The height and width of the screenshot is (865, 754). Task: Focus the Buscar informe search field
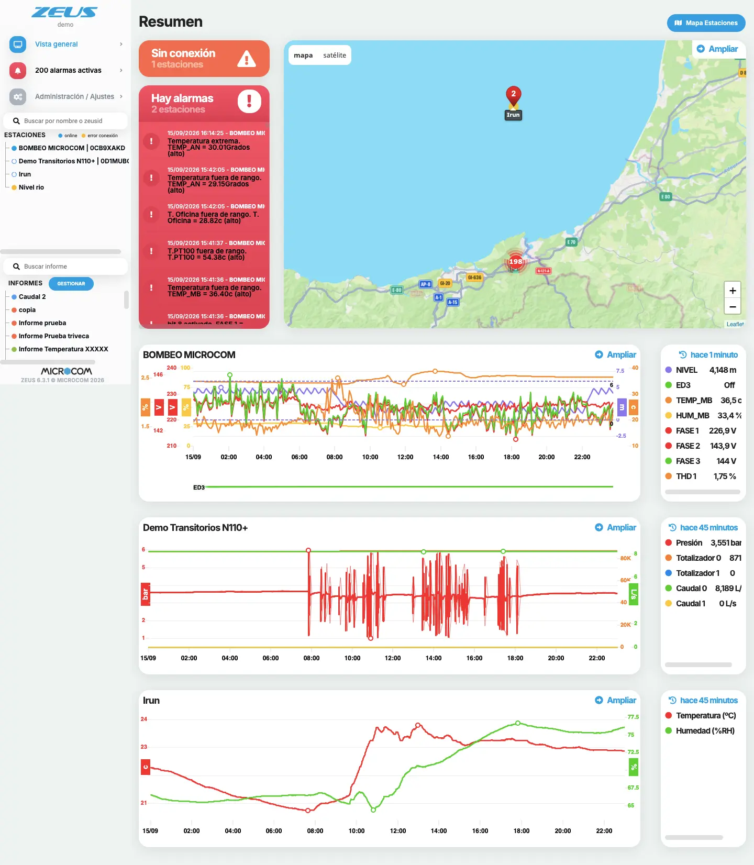pos(65,267)
